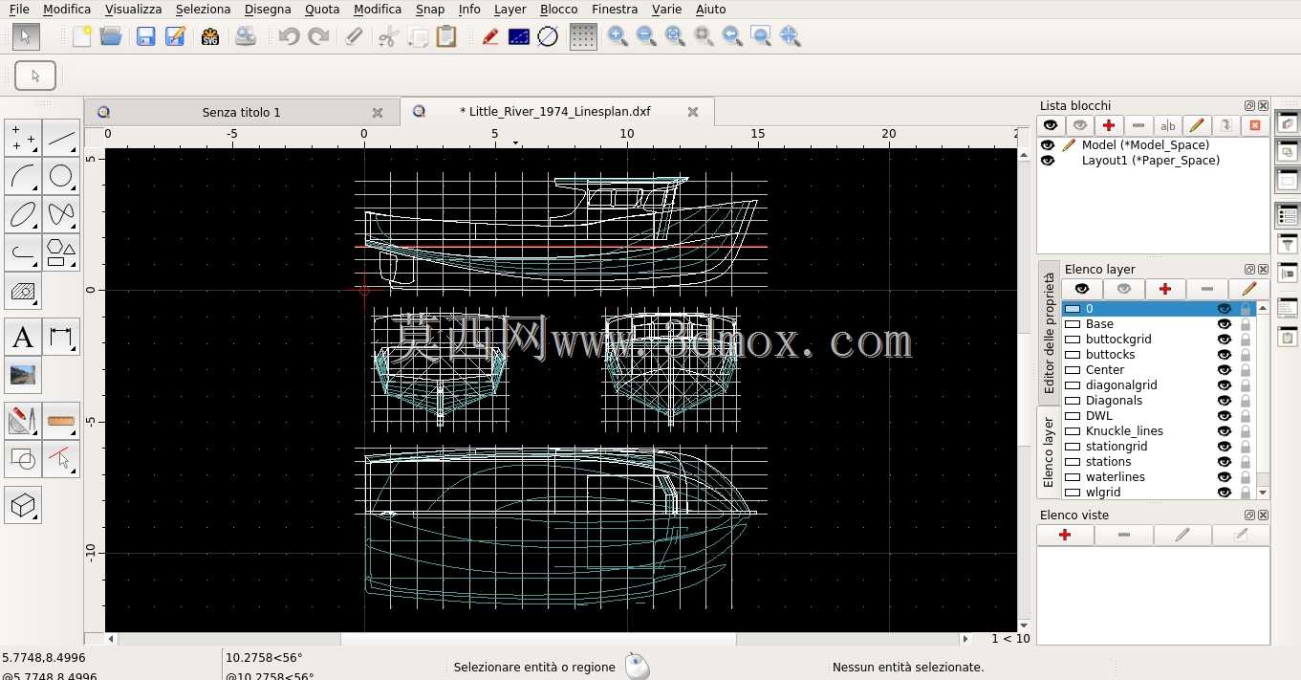Select the layer named diagonalgrid
Image resolution: width=1301 pixels, height=680 pixels.
click(x=1121, y=385)
